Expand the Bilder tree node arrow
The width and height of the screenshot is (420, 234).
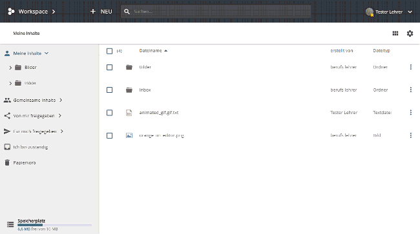10,68
